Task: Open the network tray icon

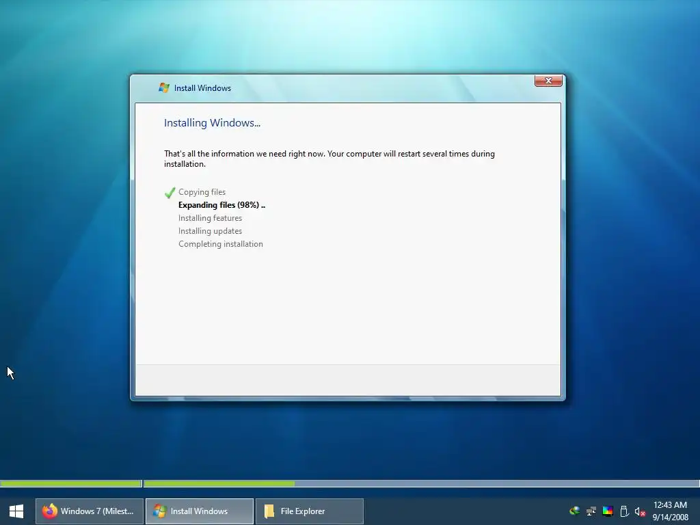Action: (591, 511)
